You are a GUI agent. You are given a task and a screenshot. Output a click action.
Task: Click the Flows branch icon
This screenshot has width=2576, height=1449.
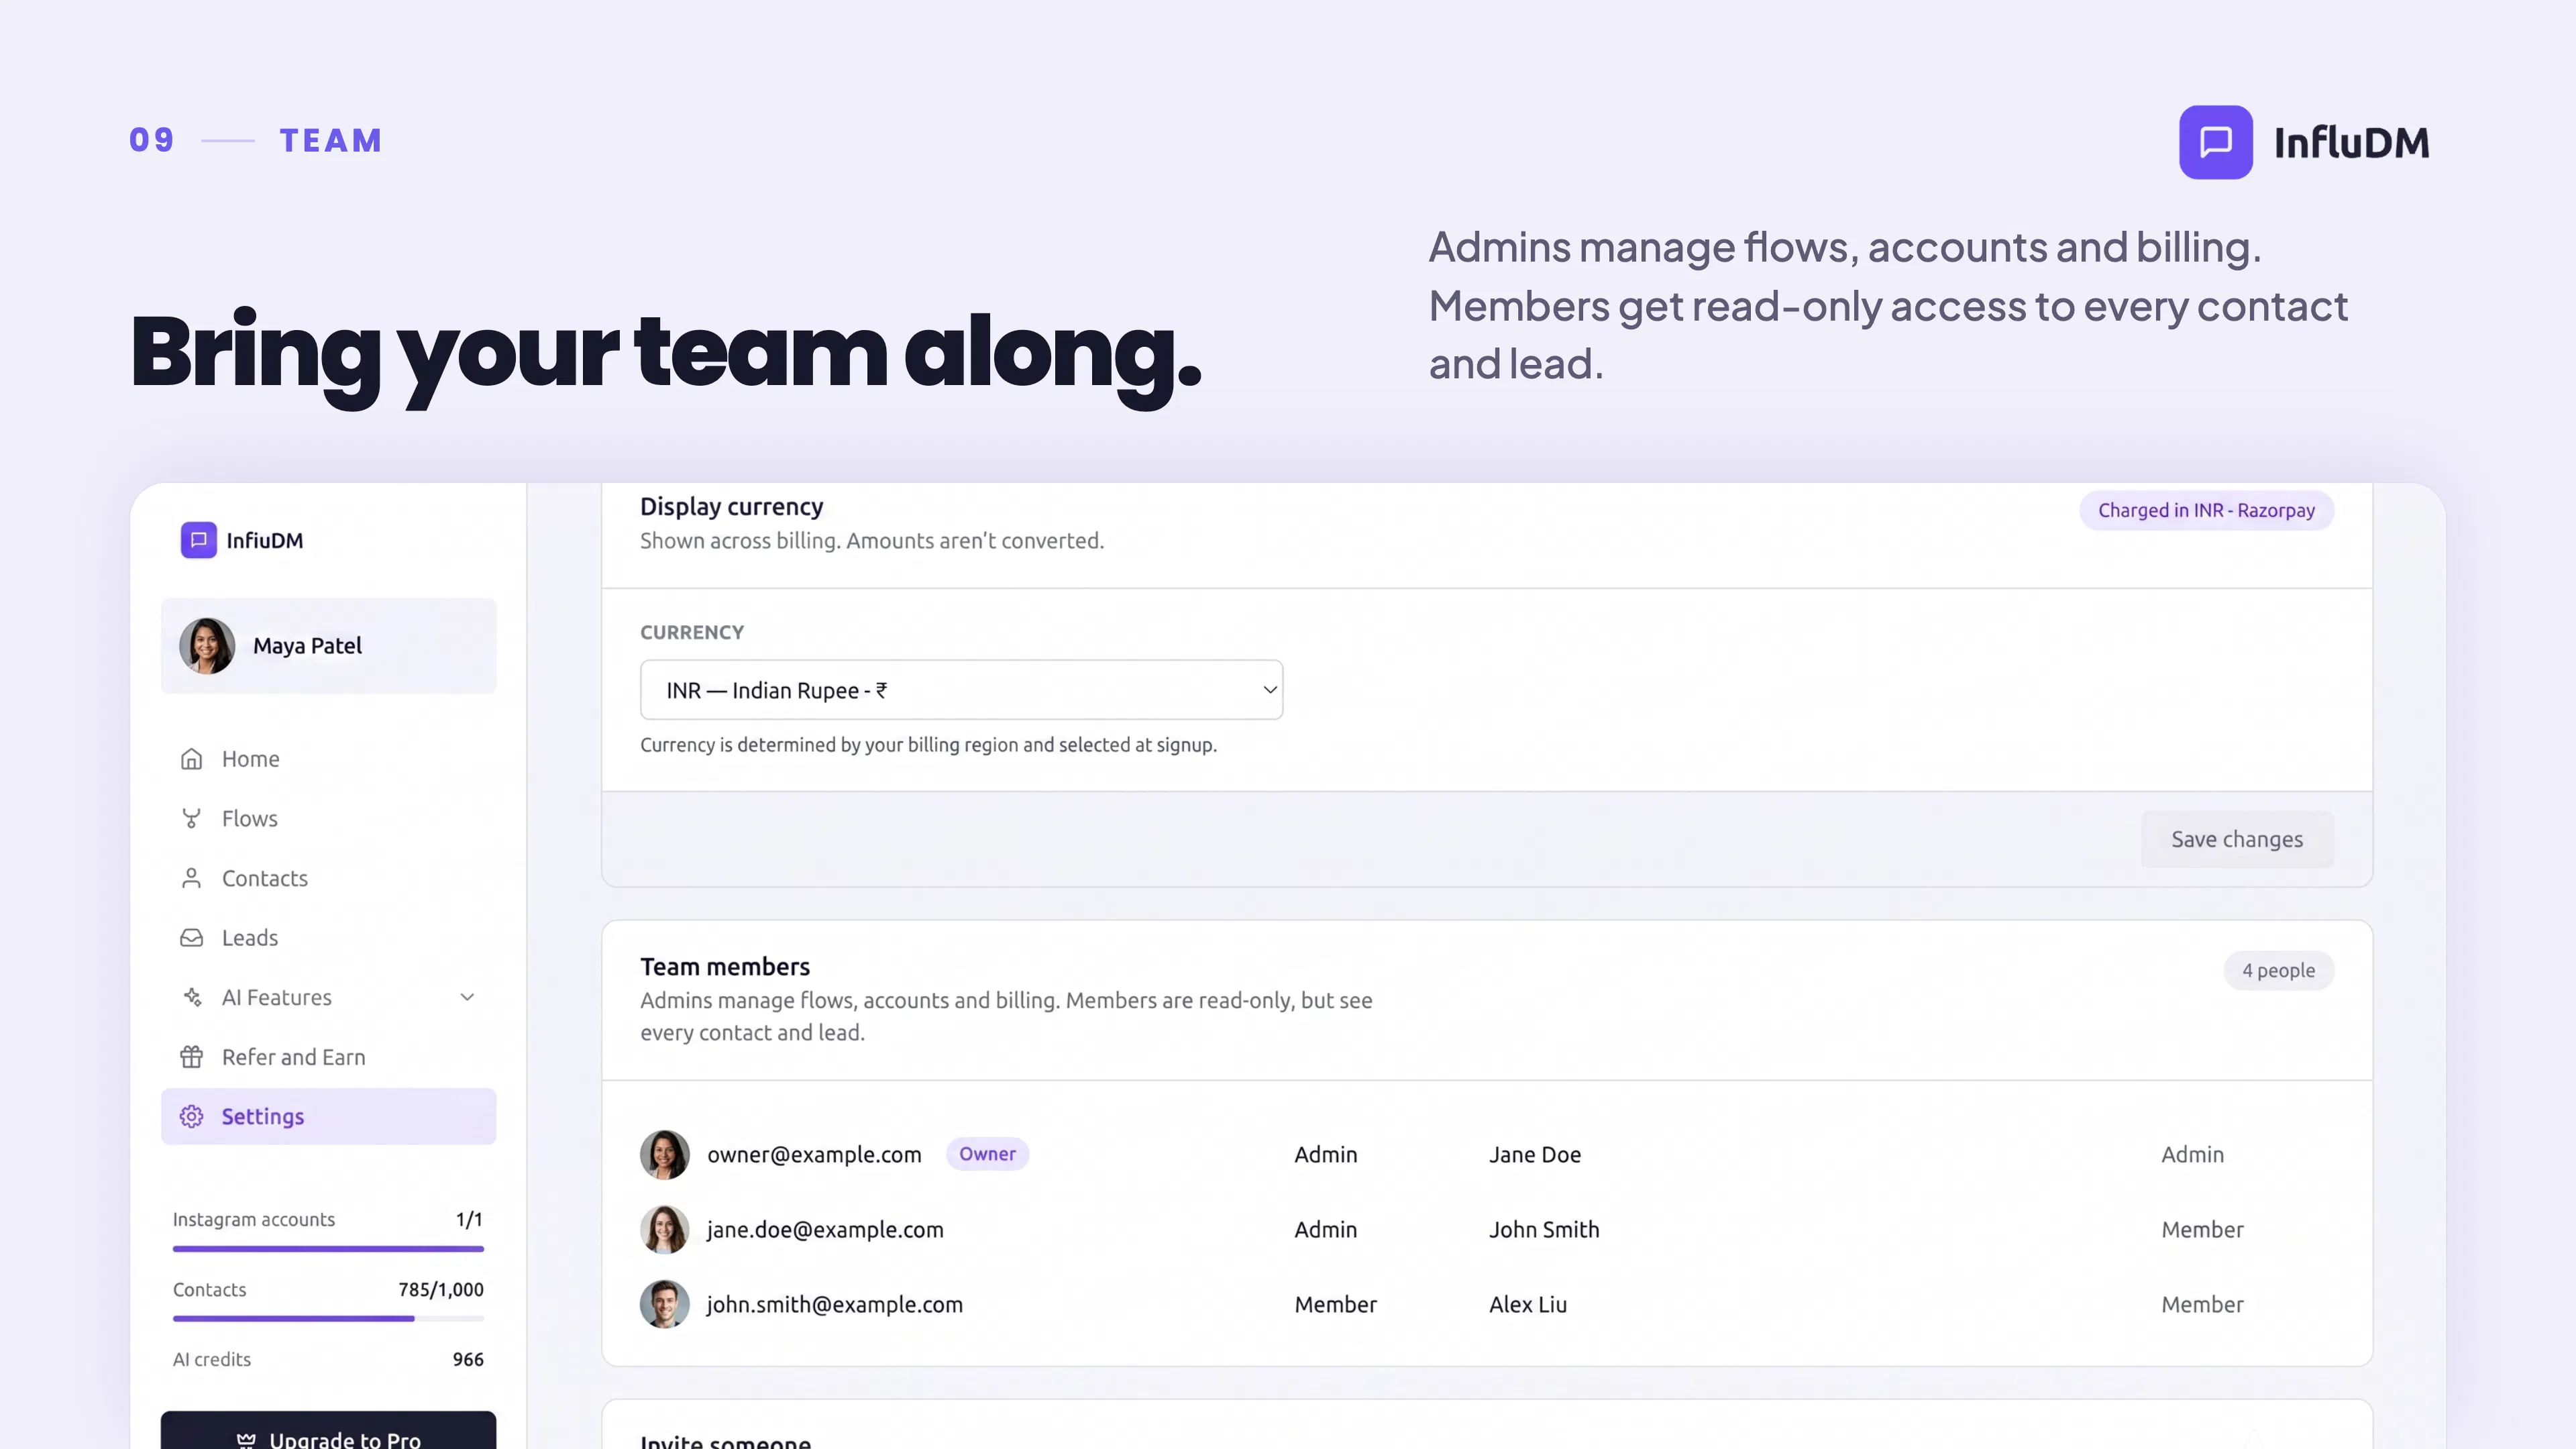pos(191,819)
